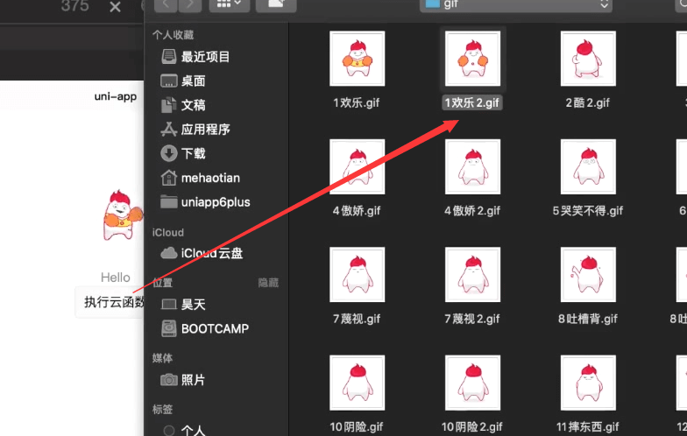Open 最近项目 in Finder sidebar
687x436 pixels.
195,57
